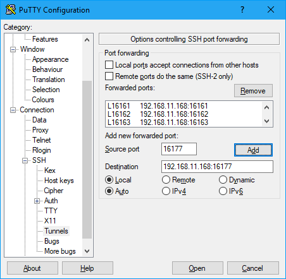The height and width of the screenshot is (279, 286).
Task: Select the Remote radio button
Action: coord(166,180)
